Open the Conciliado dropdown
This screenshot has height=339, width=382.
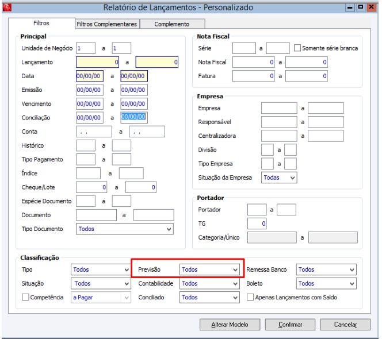[x=209, y=298]
